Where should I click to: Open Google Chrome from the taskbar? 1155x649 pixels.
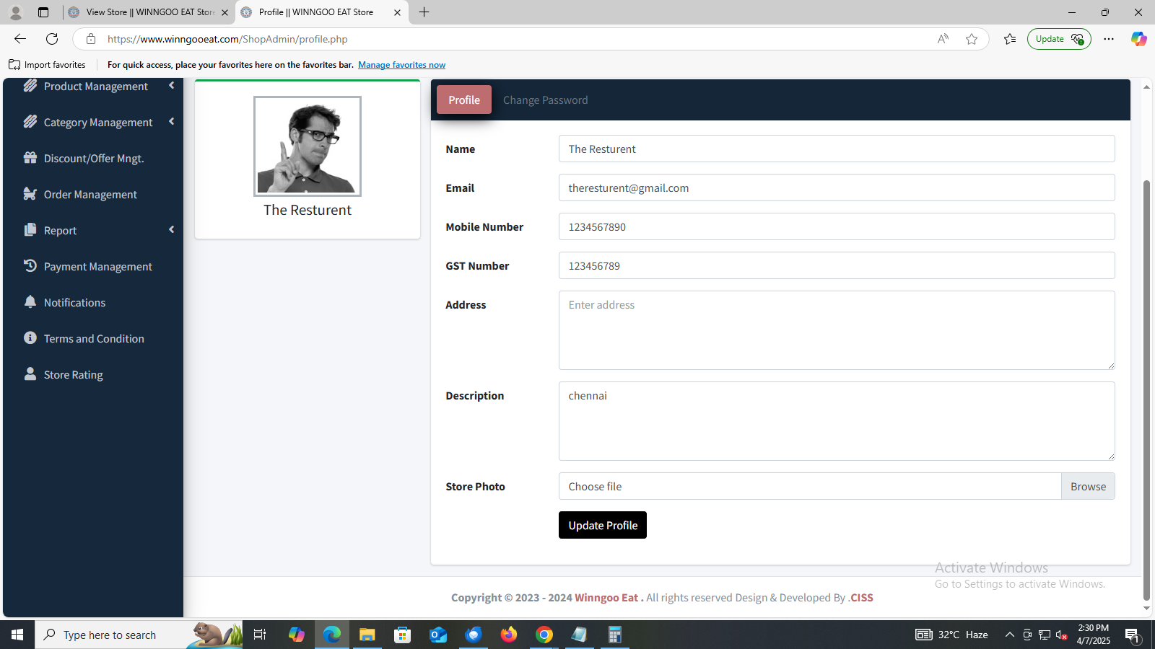544,635
